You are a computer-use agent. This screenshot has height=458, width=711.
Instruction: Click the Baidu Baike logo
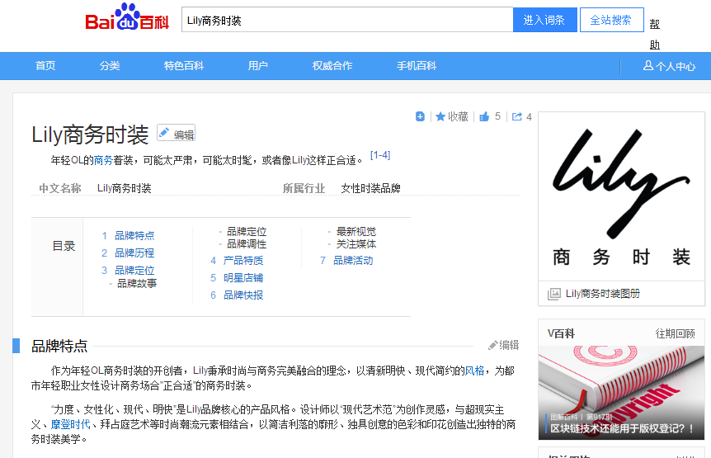click(127, 17)
